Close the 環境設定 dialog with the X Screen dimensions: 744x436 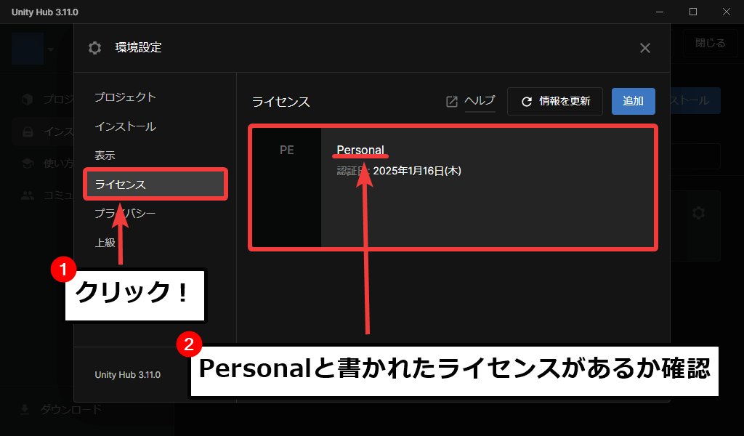coord(645,48)
